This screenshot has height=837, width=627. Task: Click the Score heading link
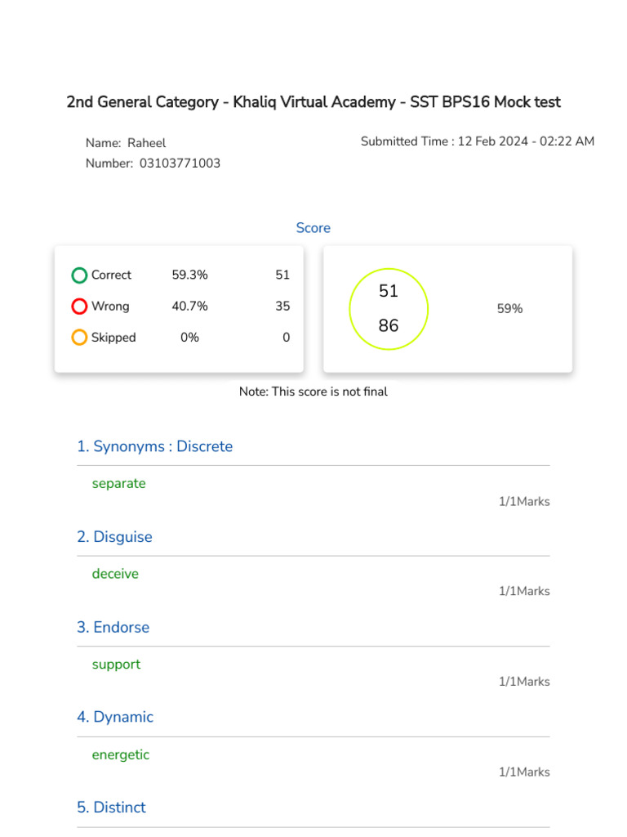313,228
